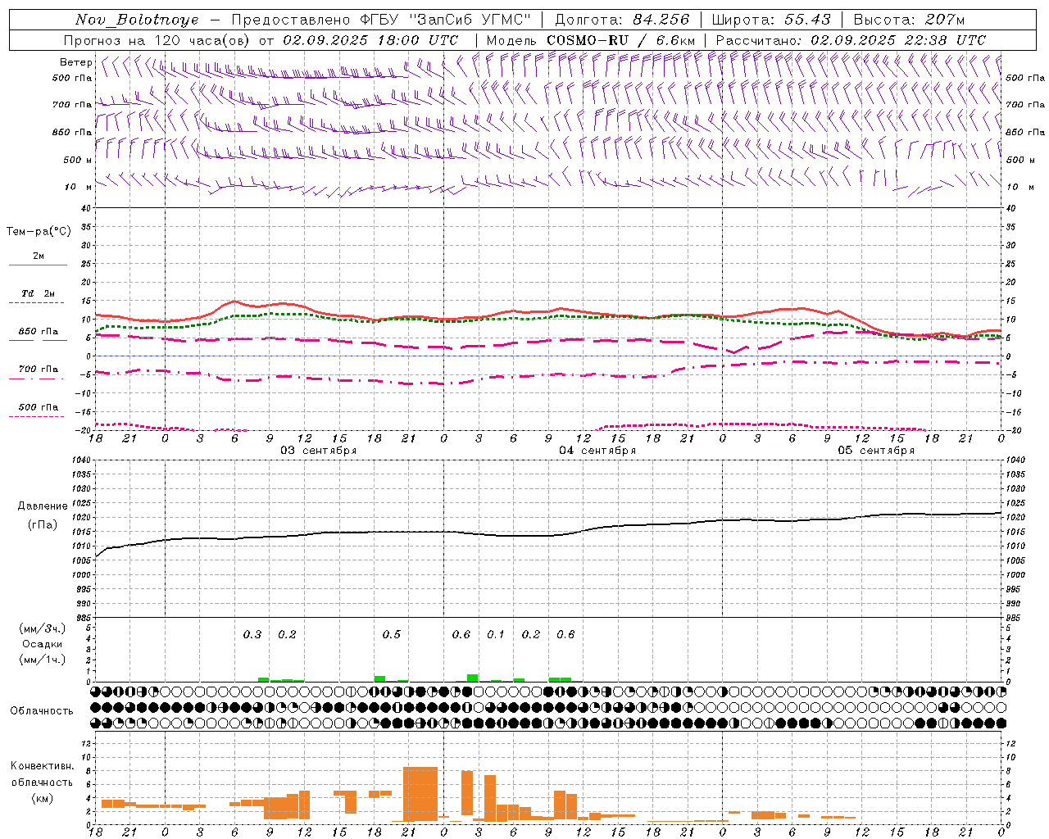This screenshot has width=1049, height=839.
Task: Click the '04 сентября' date label
Action: coord(597,451)
